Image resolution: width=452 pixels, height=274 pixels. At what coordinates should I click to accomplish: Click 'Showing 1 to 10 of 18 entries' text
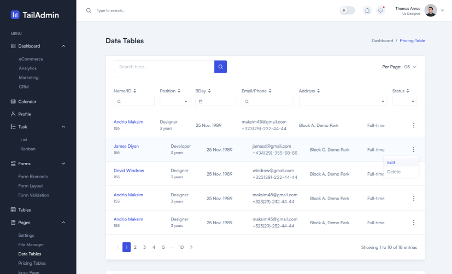389,247
